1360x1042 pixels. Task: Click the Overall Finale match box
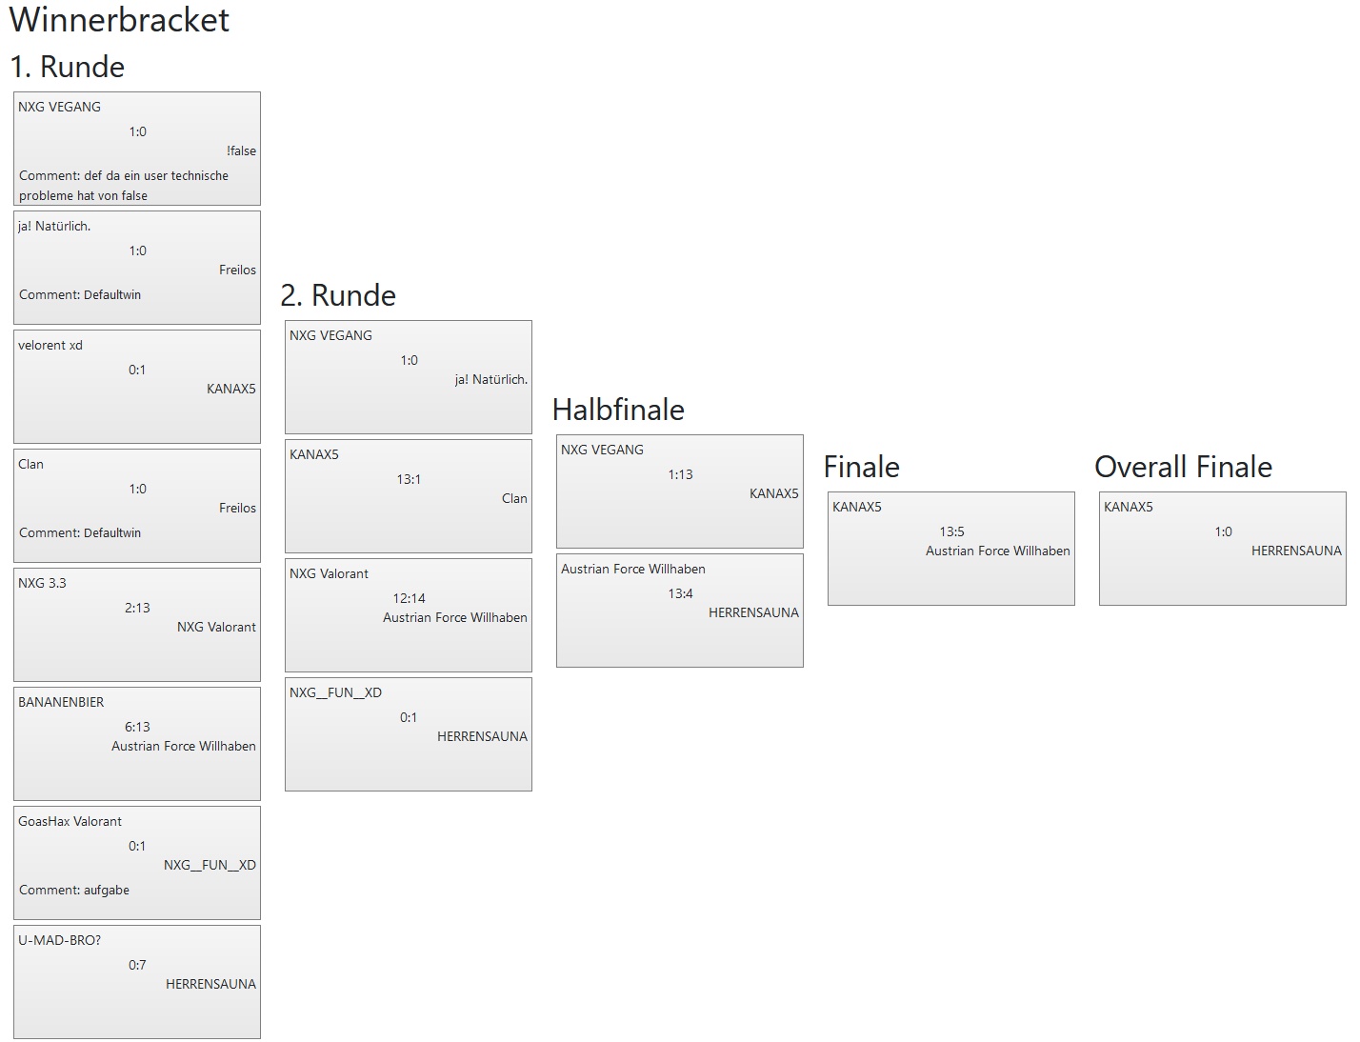click(1222, 549)
